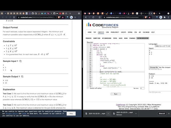Accept cookies with the Okay button
171x128 pixels.
(71, 113)
